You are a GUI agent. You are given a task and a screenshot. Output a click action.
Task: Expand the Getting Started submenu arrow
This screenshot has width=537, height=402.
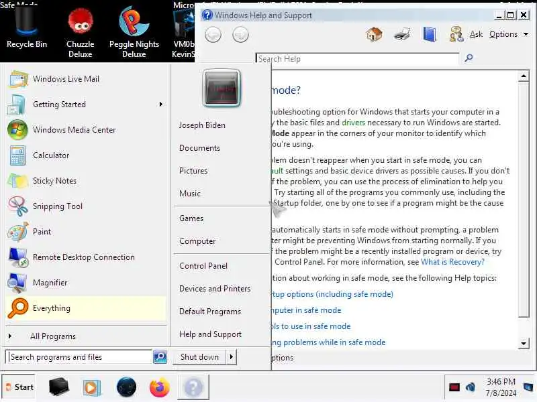pyautogui.click(x=160, y=105)
